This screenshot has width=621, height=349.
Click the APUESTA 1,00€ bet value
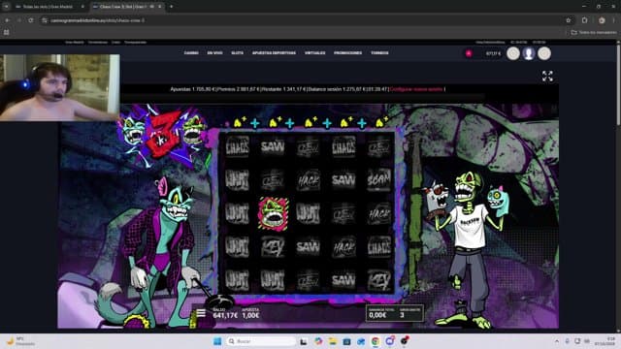[250, 313]
